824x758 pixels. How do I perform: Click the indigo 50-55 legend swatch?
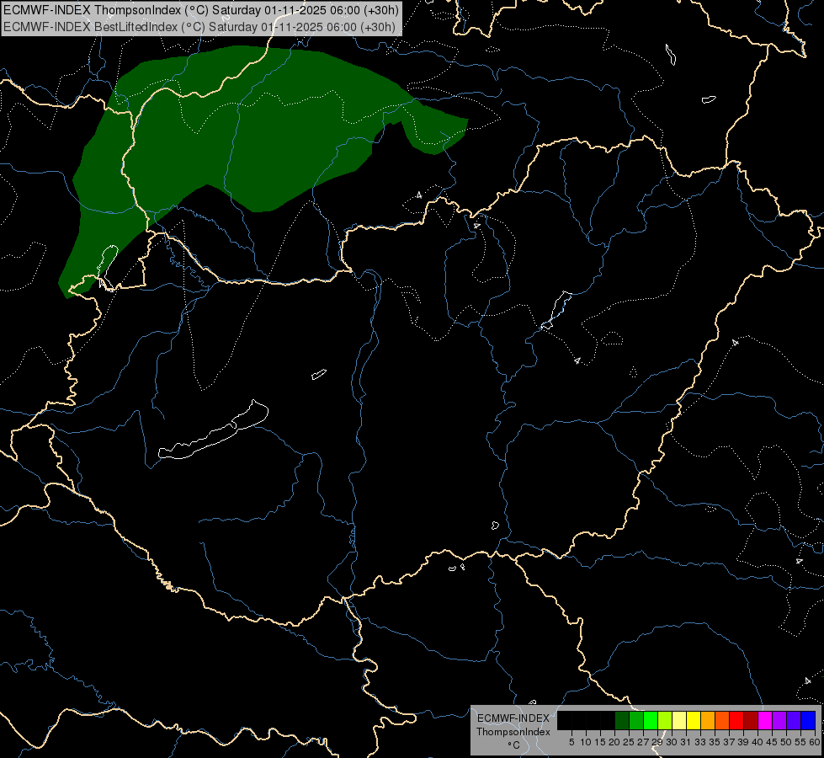794,720
